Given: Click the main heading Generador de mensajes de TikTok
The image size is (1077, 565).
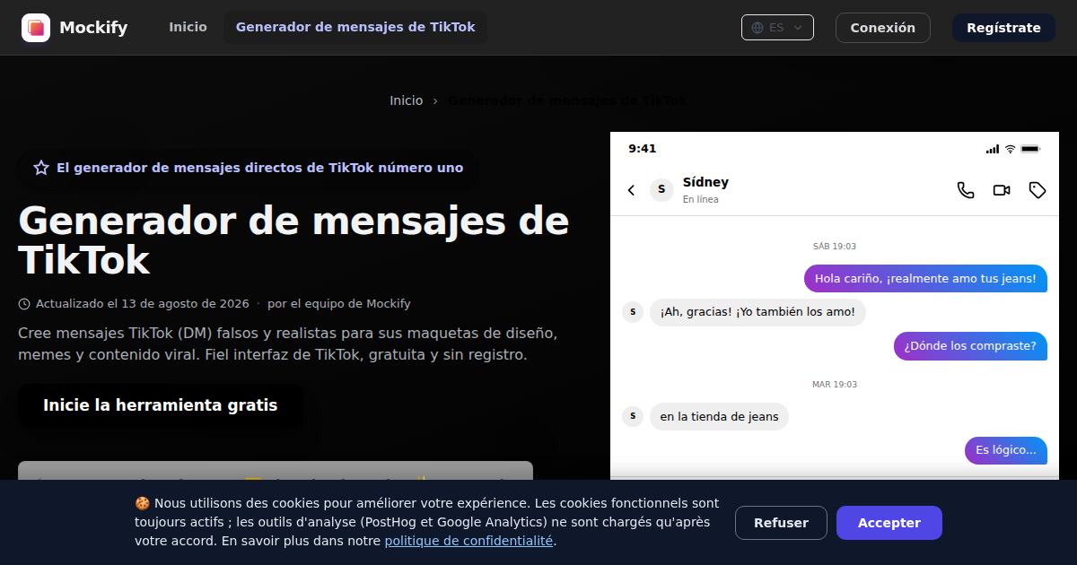Looking at the screenshot, I should point(293,240).
